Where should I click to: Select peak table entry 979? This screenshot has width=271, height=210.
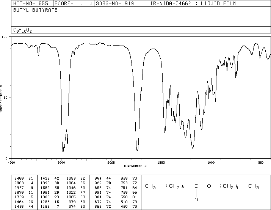click(77, 202)
